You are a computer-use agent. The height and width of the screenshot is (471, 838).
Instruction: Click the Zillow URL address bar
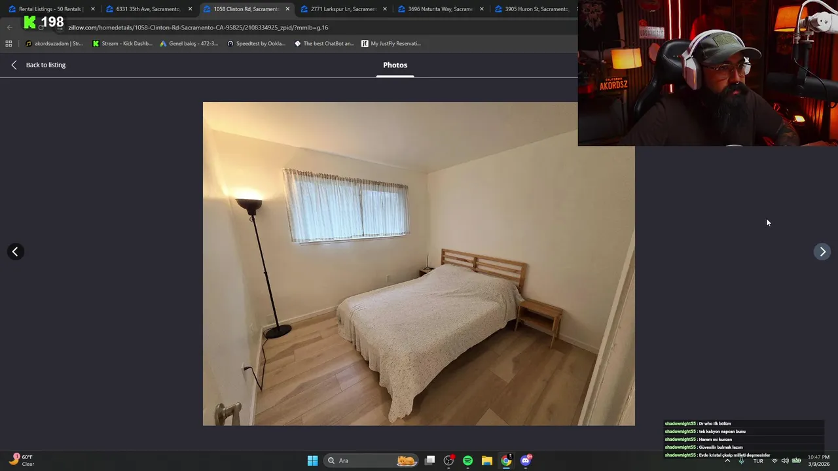(x=314, y=27)
